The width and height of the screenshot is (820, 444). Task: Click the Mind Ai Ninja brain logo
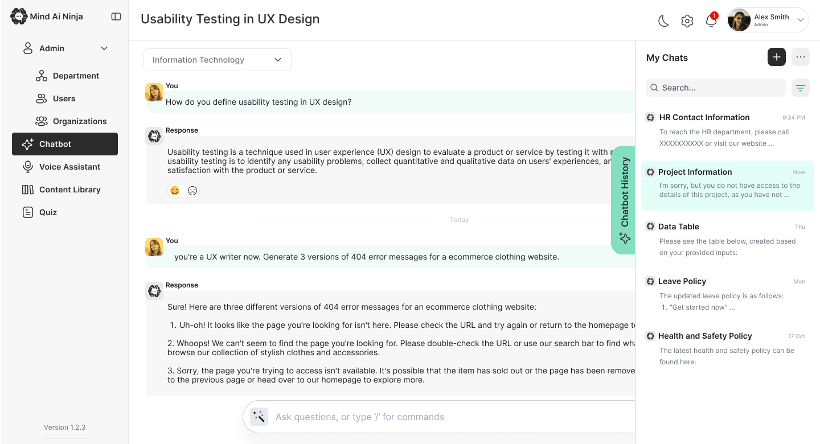[19, 17]
